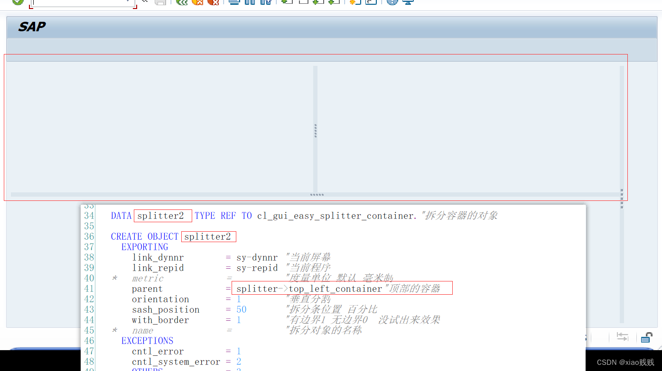Go to previous page via toolbar icon

tap(303, 2)
